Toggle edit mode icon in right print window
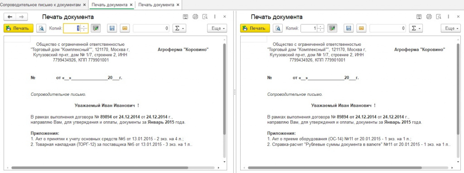Image resolution: width=464 pixels, height=173 pixels. click(x=332, y=28)
